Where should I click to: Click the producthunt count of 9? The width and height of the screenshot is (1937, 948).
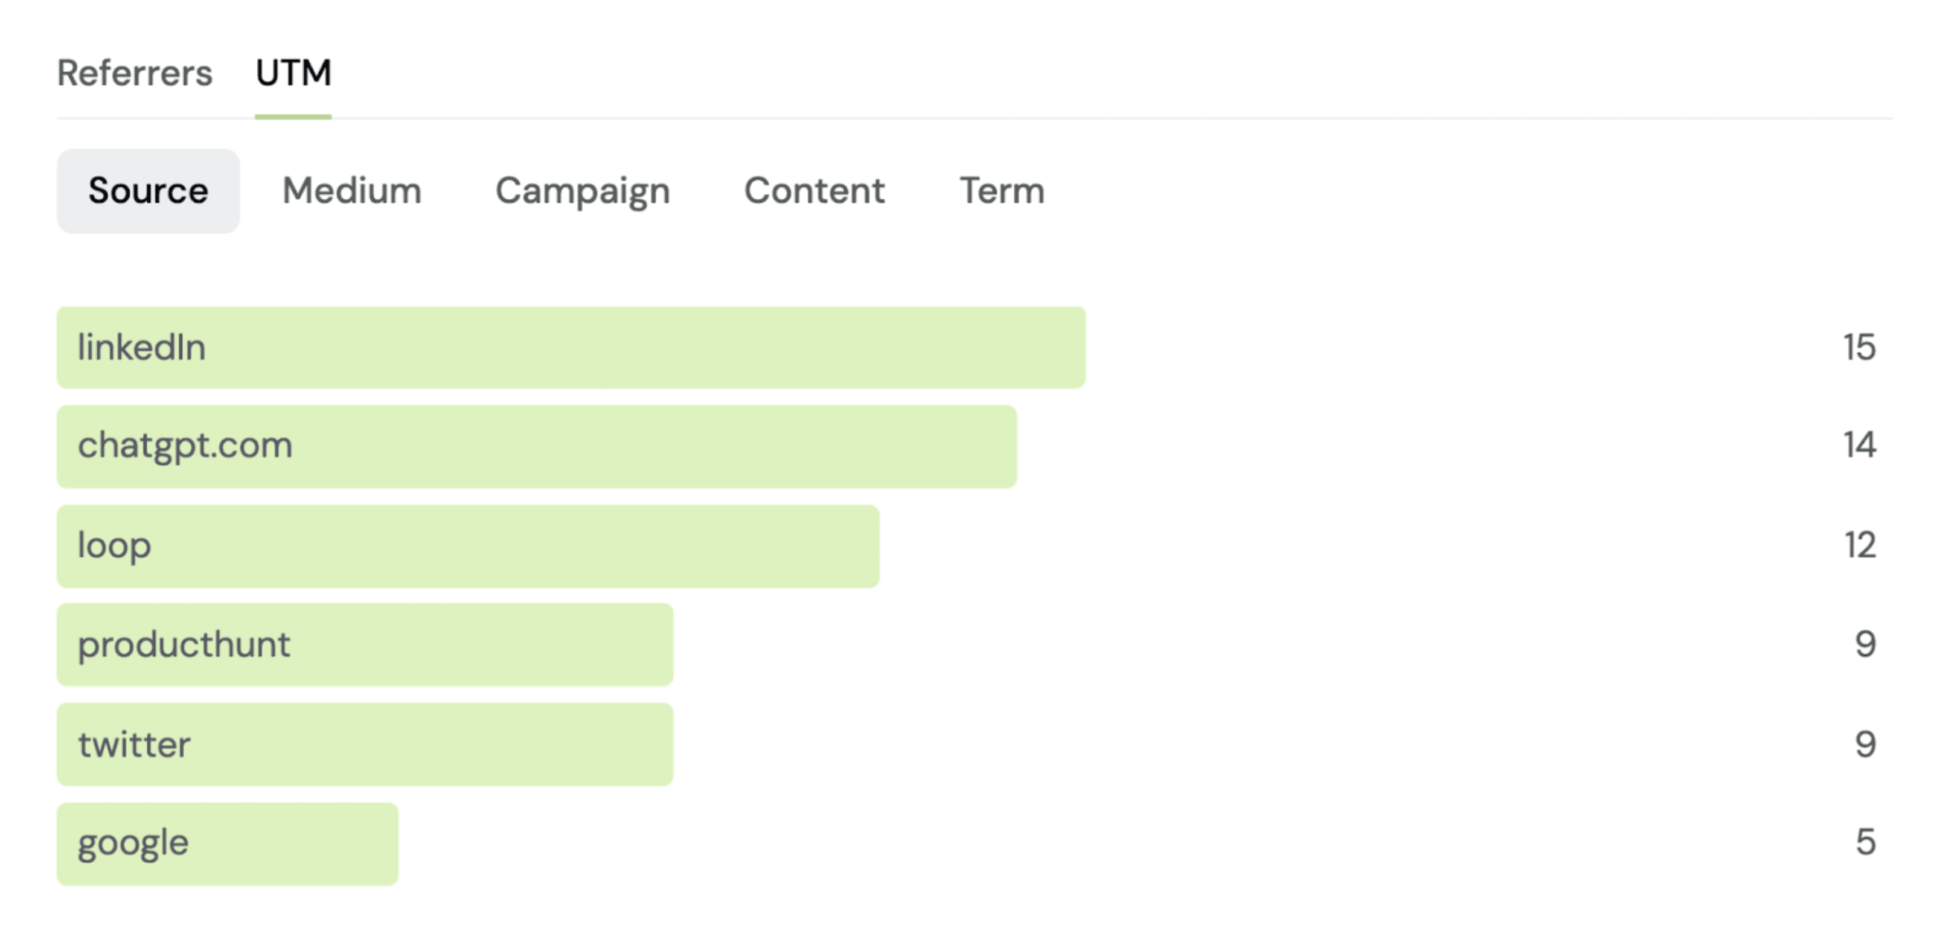1865,644
